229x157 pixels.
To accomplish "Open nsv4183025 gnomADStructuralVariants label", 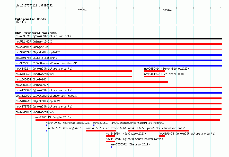I will coord(157,128).
